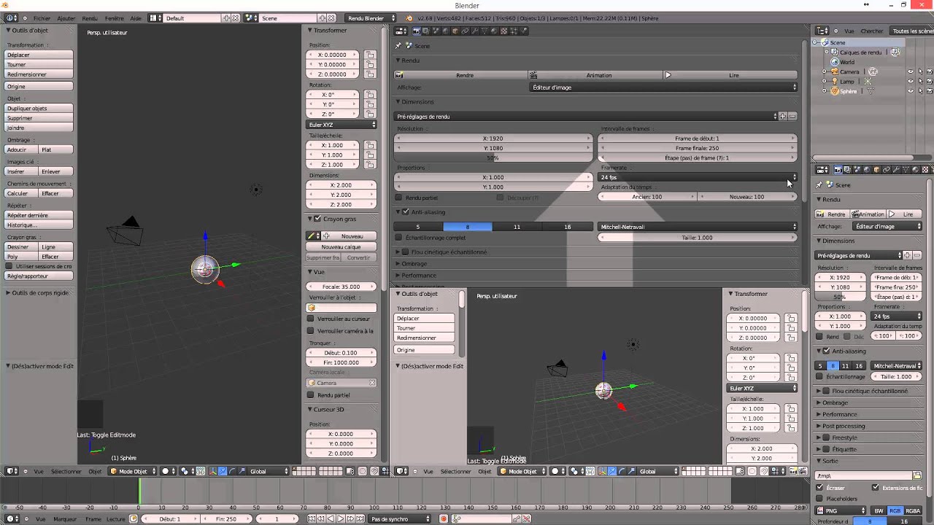Toggle visibility eye for Camera in outliner
The image size is (934, 525).
(x=910, y=71)
